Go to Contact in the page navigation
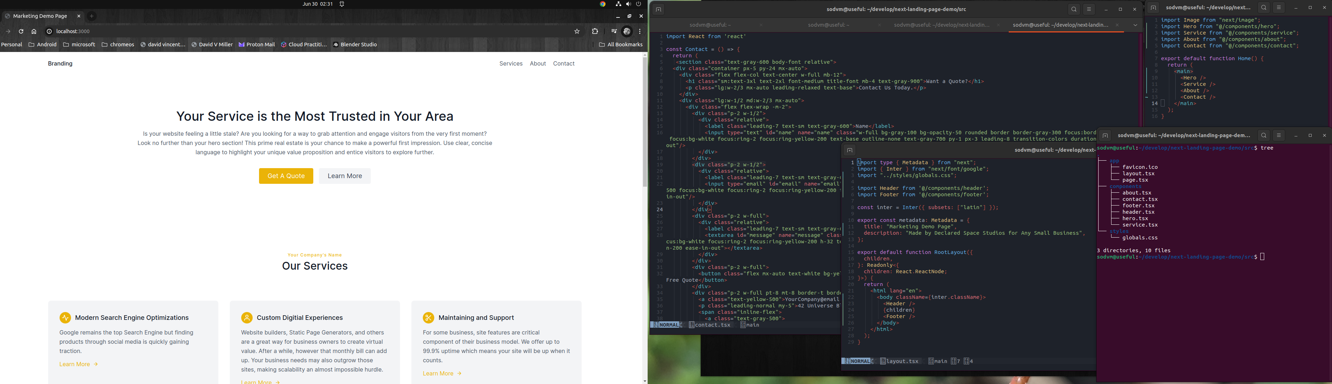This screenshot has width=1332, height=384. click(564, 64)
